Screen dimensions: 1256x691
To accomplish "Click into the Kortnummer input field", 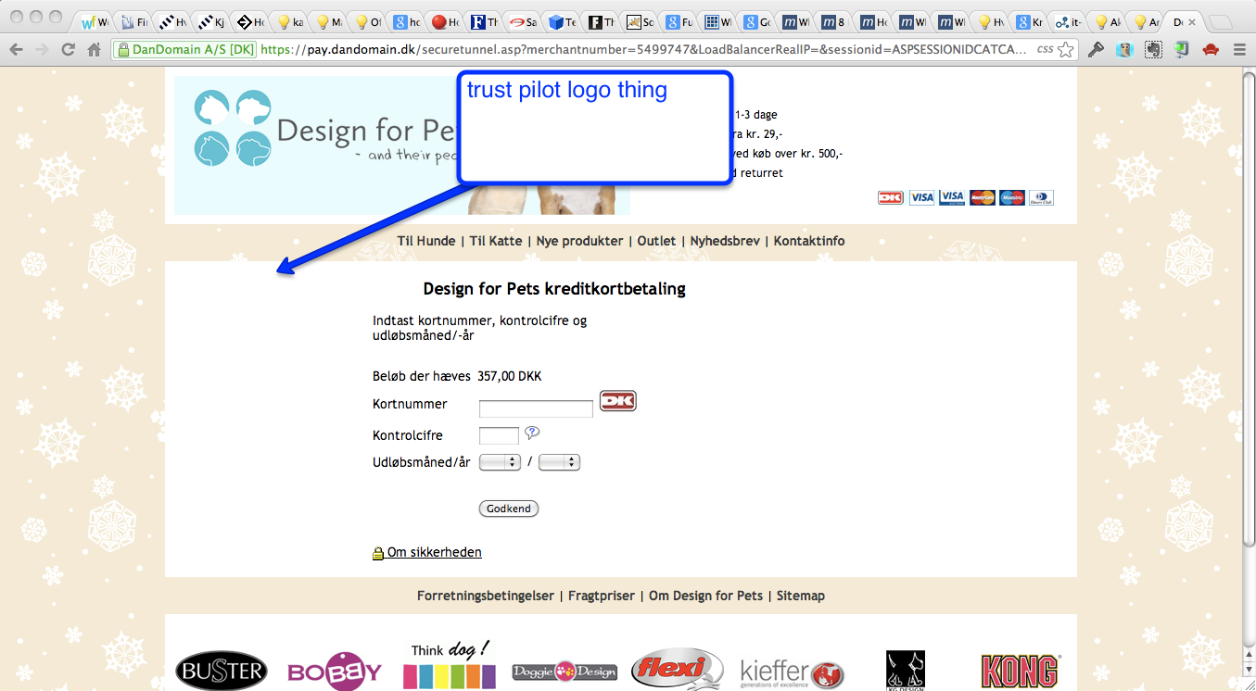I will [x=536, y=408].
